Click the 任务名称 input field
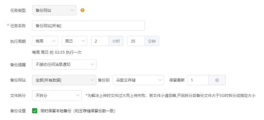Screen dimensions: 264x120 point(88,26)
